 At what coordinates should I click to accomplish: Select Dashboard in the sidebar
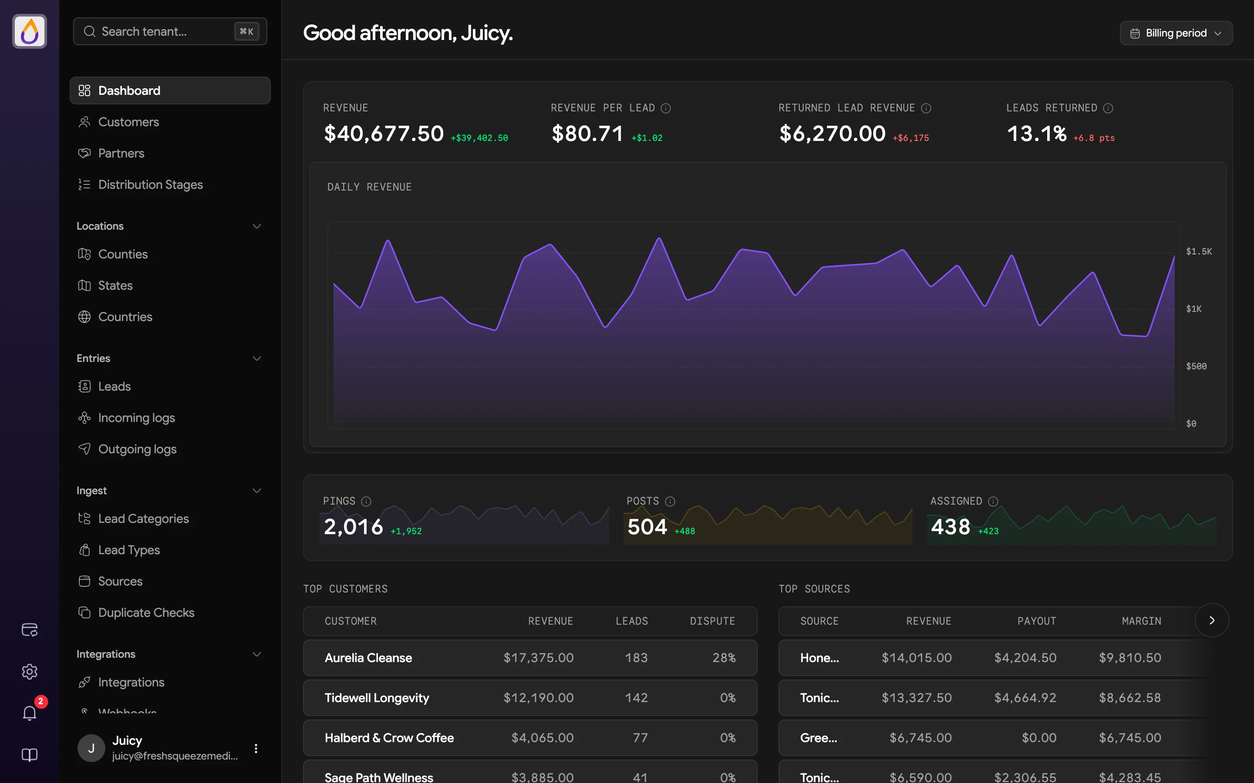170,90
